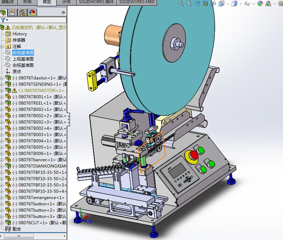Click part icon of 08076Temergence<1>
This screenshot has width=283, height=240.
tap(8, 197)
